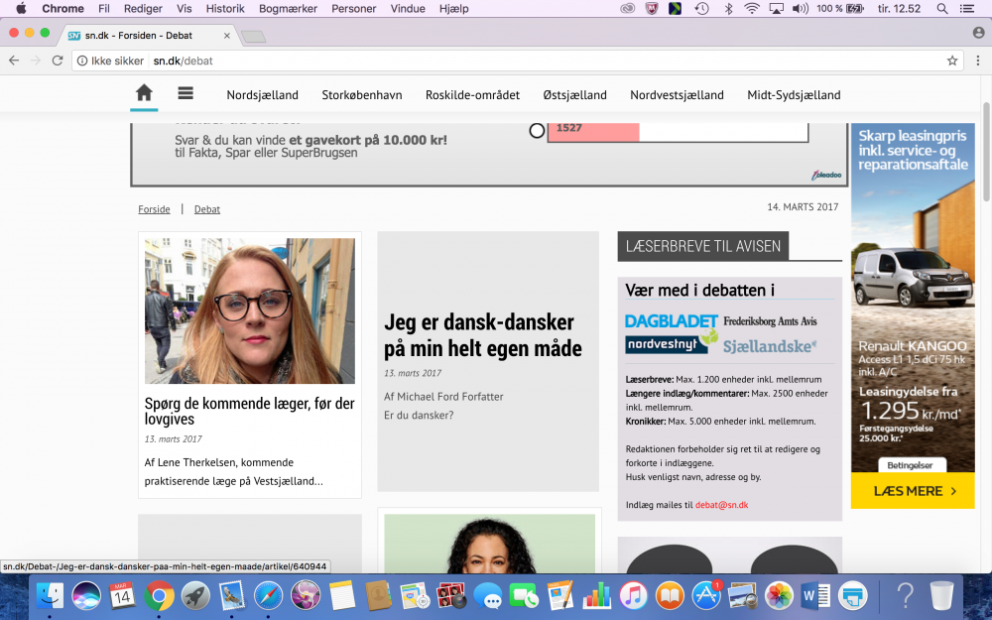Go to the Nordsjælland section
Image resolution: width=992 pixels, height=620 pixels.
click(262, 95)
